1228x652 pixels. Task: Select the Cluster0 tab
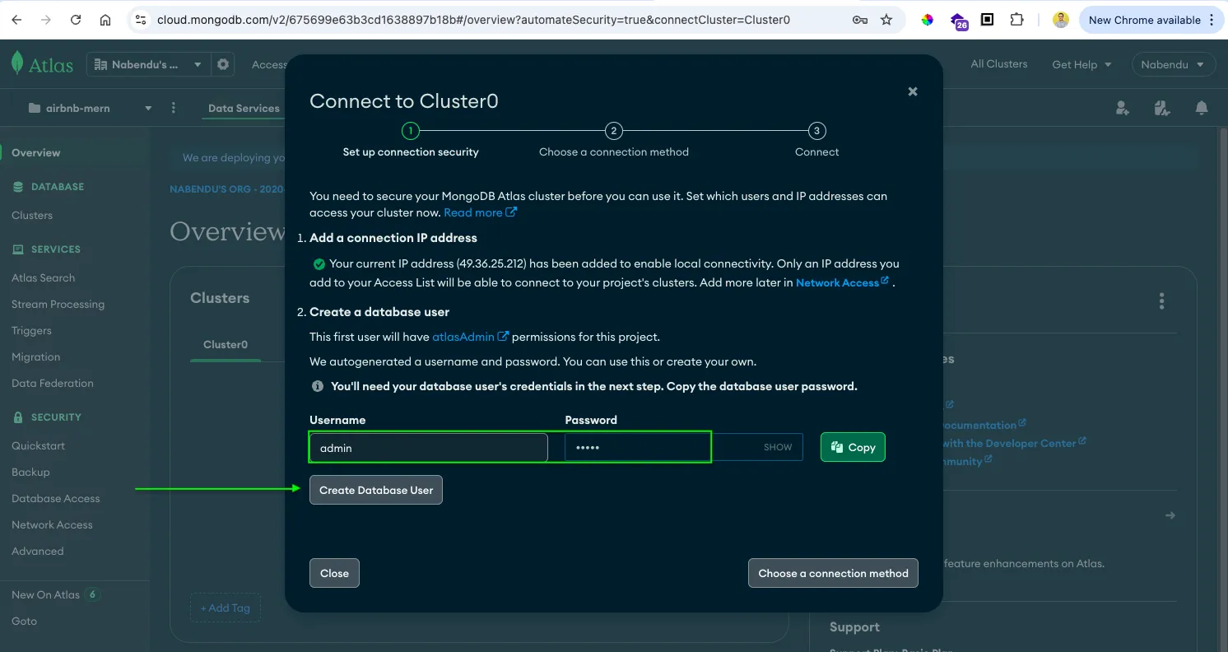(x=226, y=344)
